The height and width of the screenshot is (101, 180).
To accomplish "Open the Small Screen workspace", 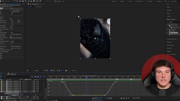I will pos(139,1).
